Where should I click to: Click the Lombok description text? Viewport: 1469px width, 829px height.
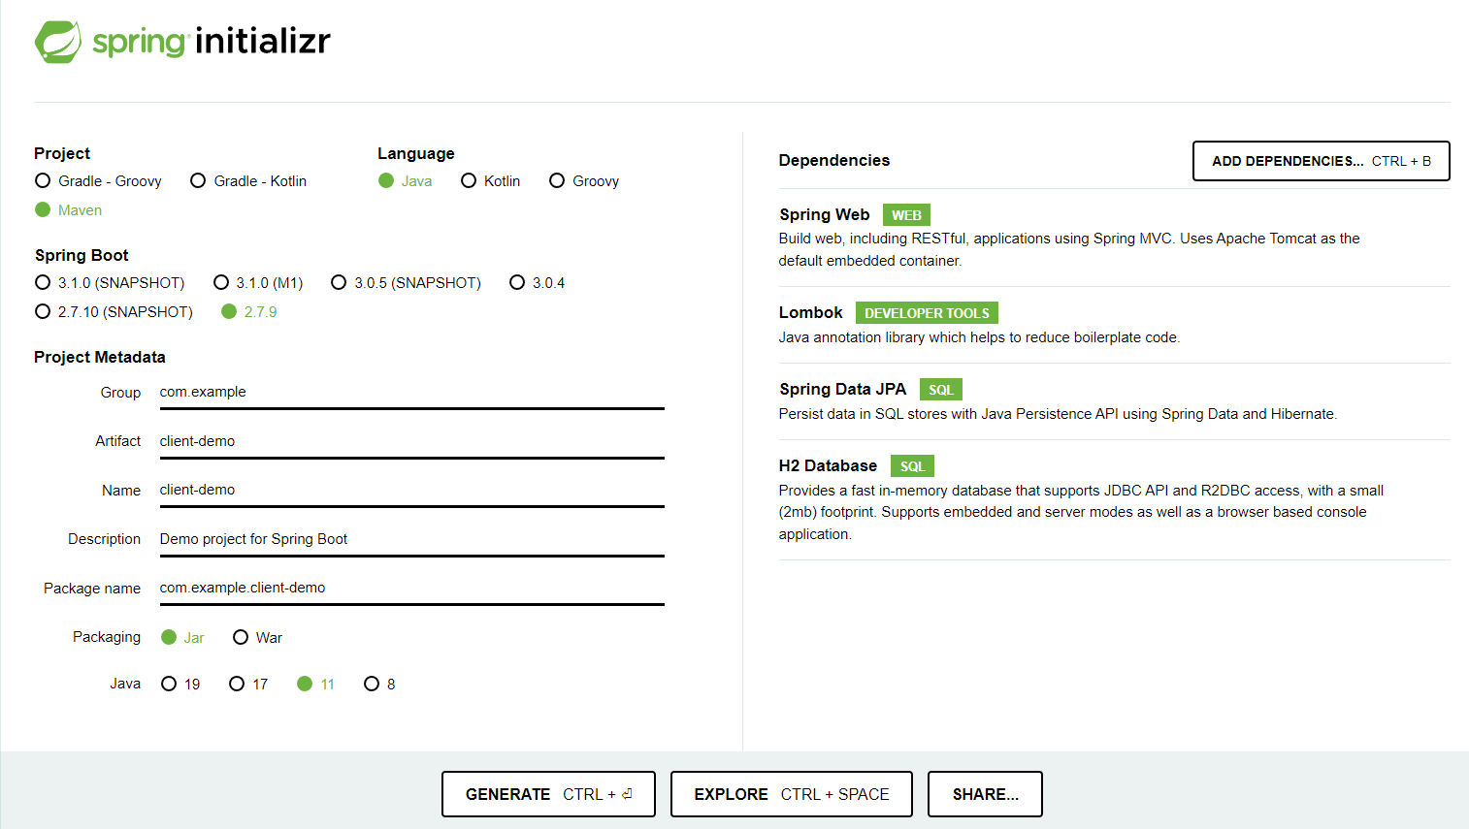pyautogui.click(x=979, y=337)
